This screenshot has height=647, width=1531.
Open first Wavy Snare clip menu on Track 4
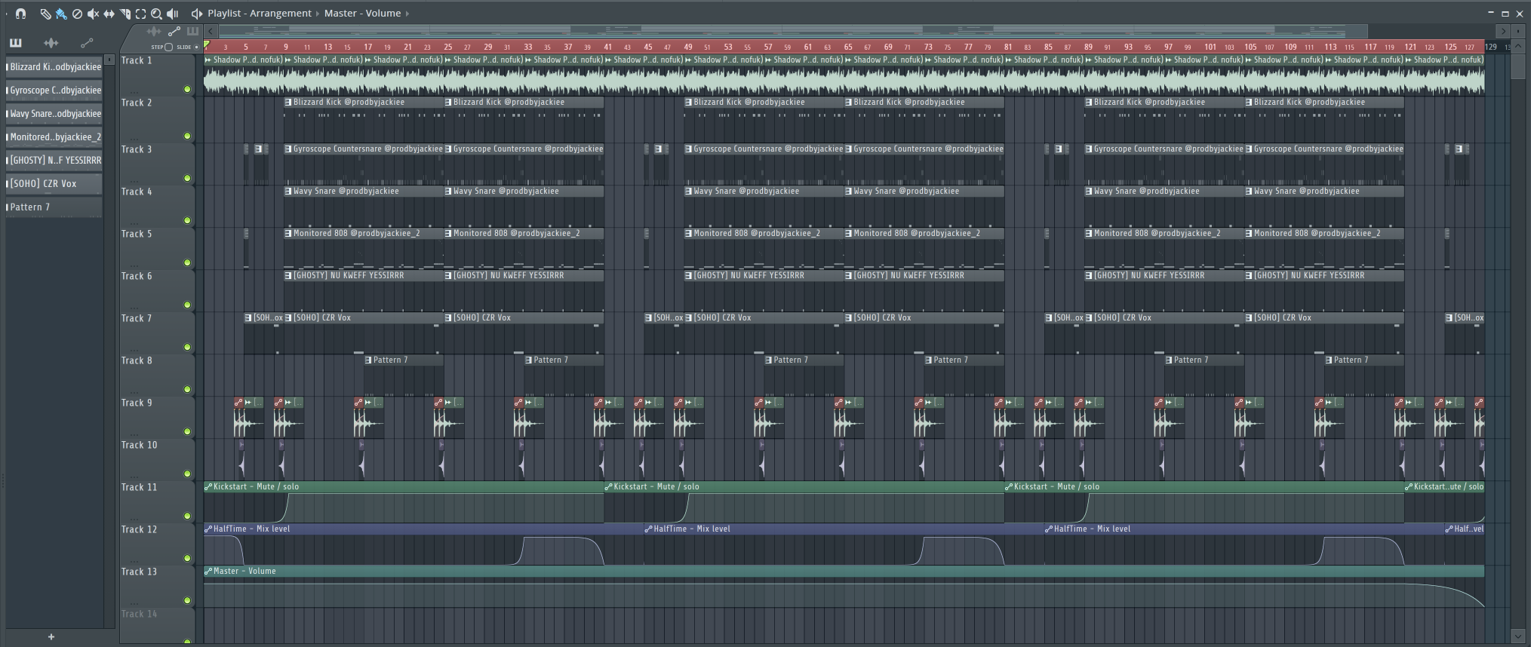point(288,192)
